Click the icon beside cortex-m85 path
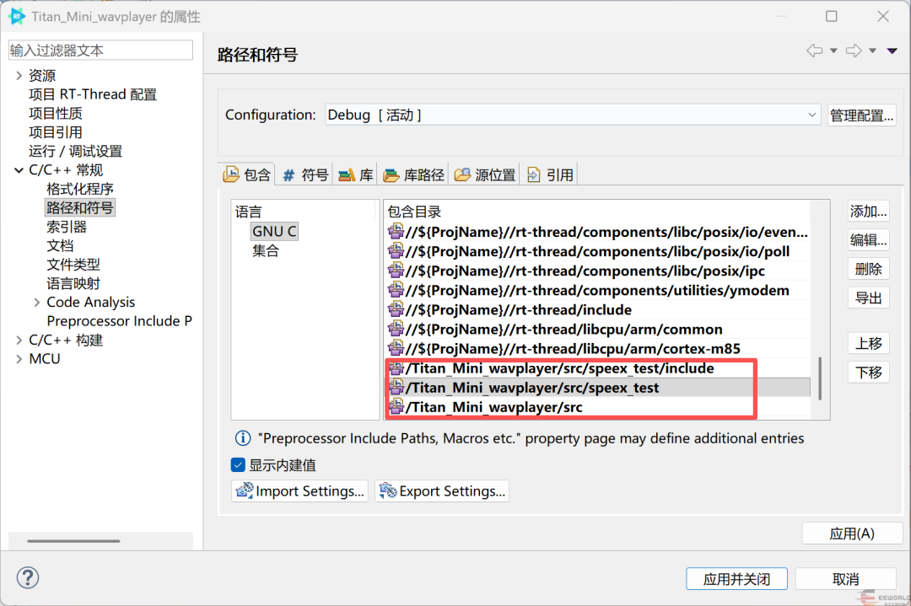The height and width of the screenshot is (606, 911). coord(396,348)
